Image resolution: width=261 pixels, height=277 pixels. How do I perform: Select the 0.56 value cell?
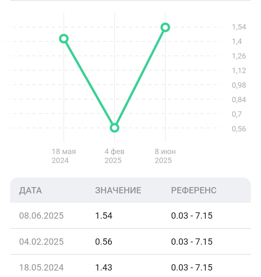tap(104, 242)
